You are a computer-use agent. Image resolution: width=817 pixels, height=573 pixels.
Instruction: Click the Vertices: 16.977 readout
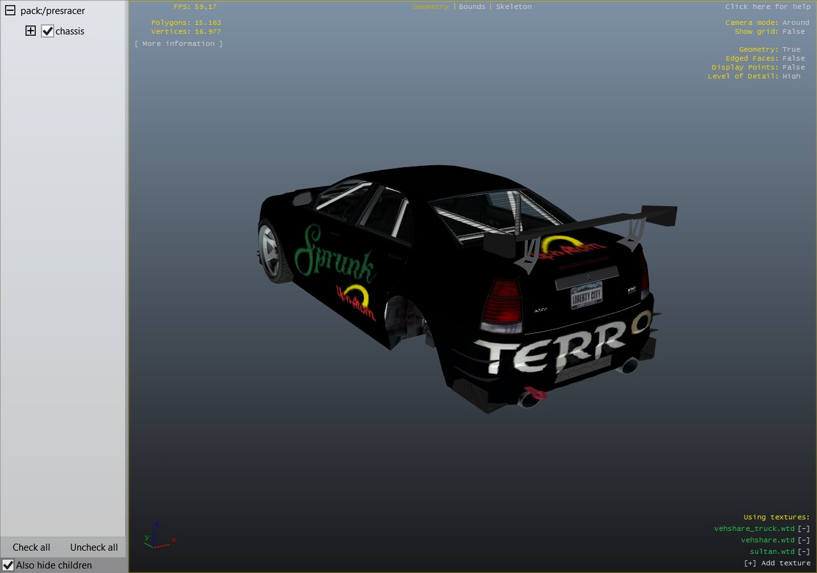(186, 31)
